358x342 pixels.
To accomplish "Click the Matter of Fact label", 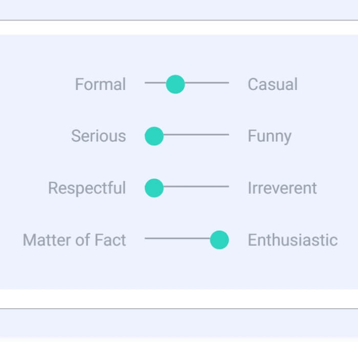I will click(x=74, y=240).
